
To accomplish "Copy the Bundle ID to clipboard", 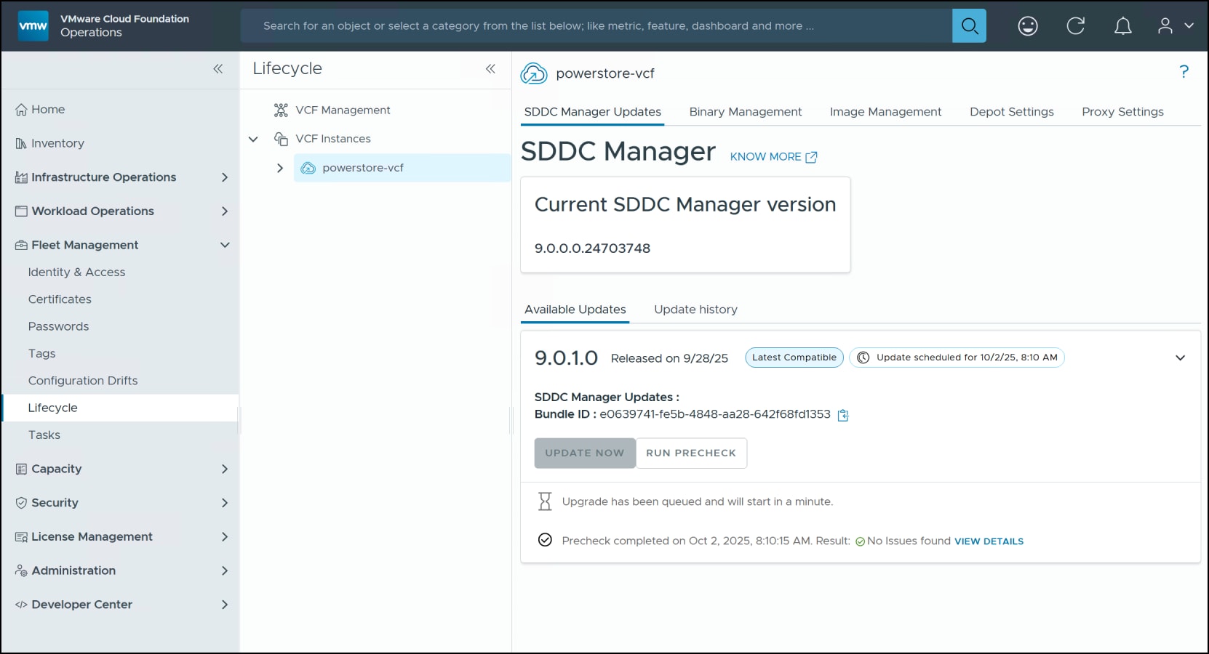I will coord(843,415).
